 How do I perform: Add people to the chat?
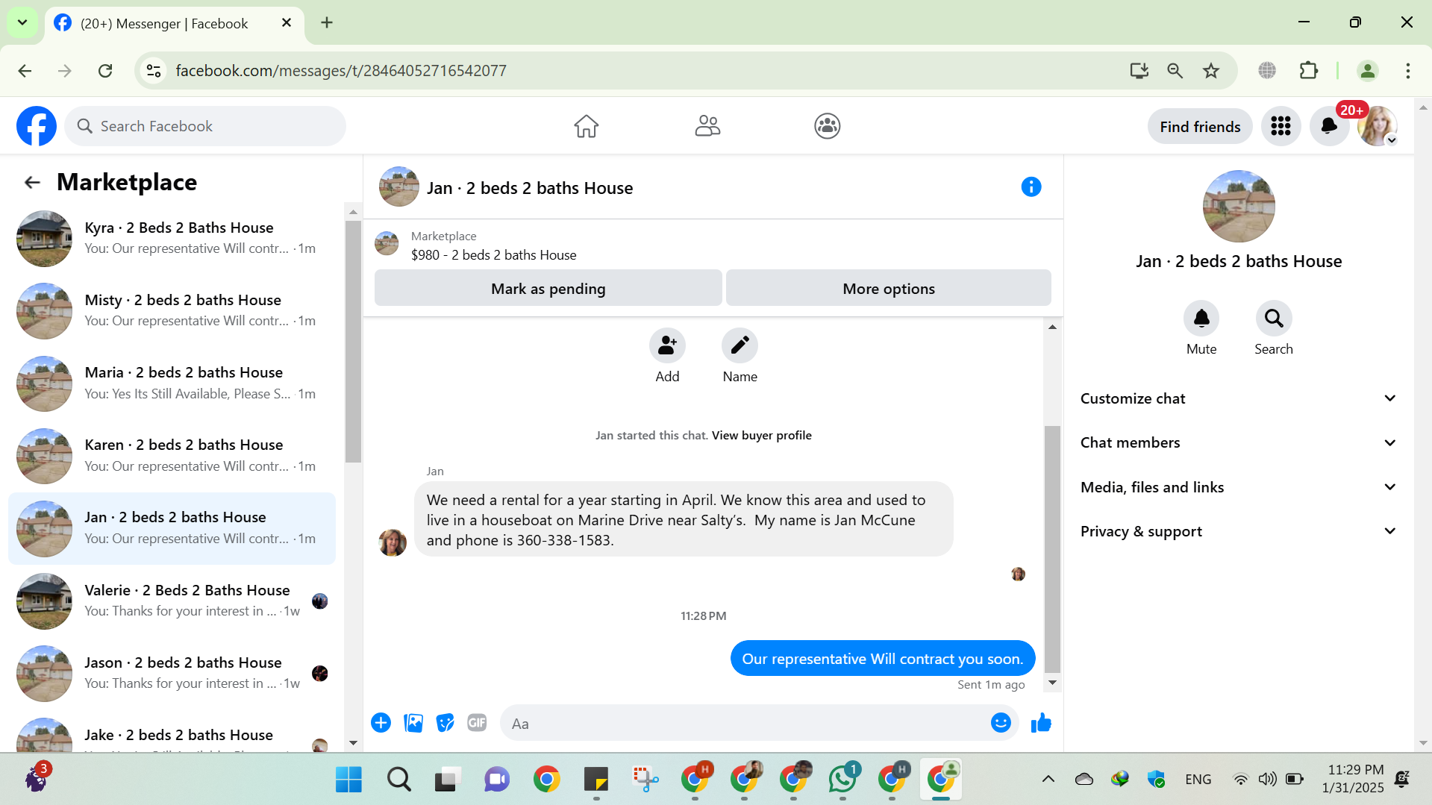click(x=667, y=345)
